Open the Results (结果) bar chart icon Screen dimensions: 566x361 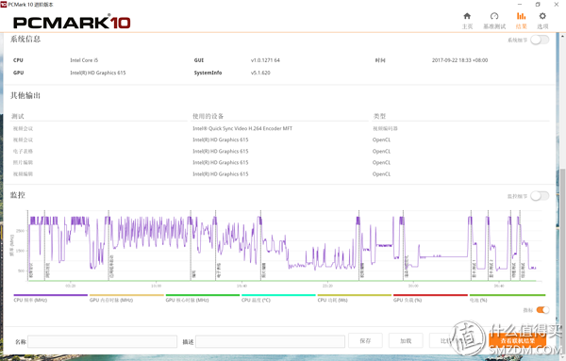[x=521, y=16]
